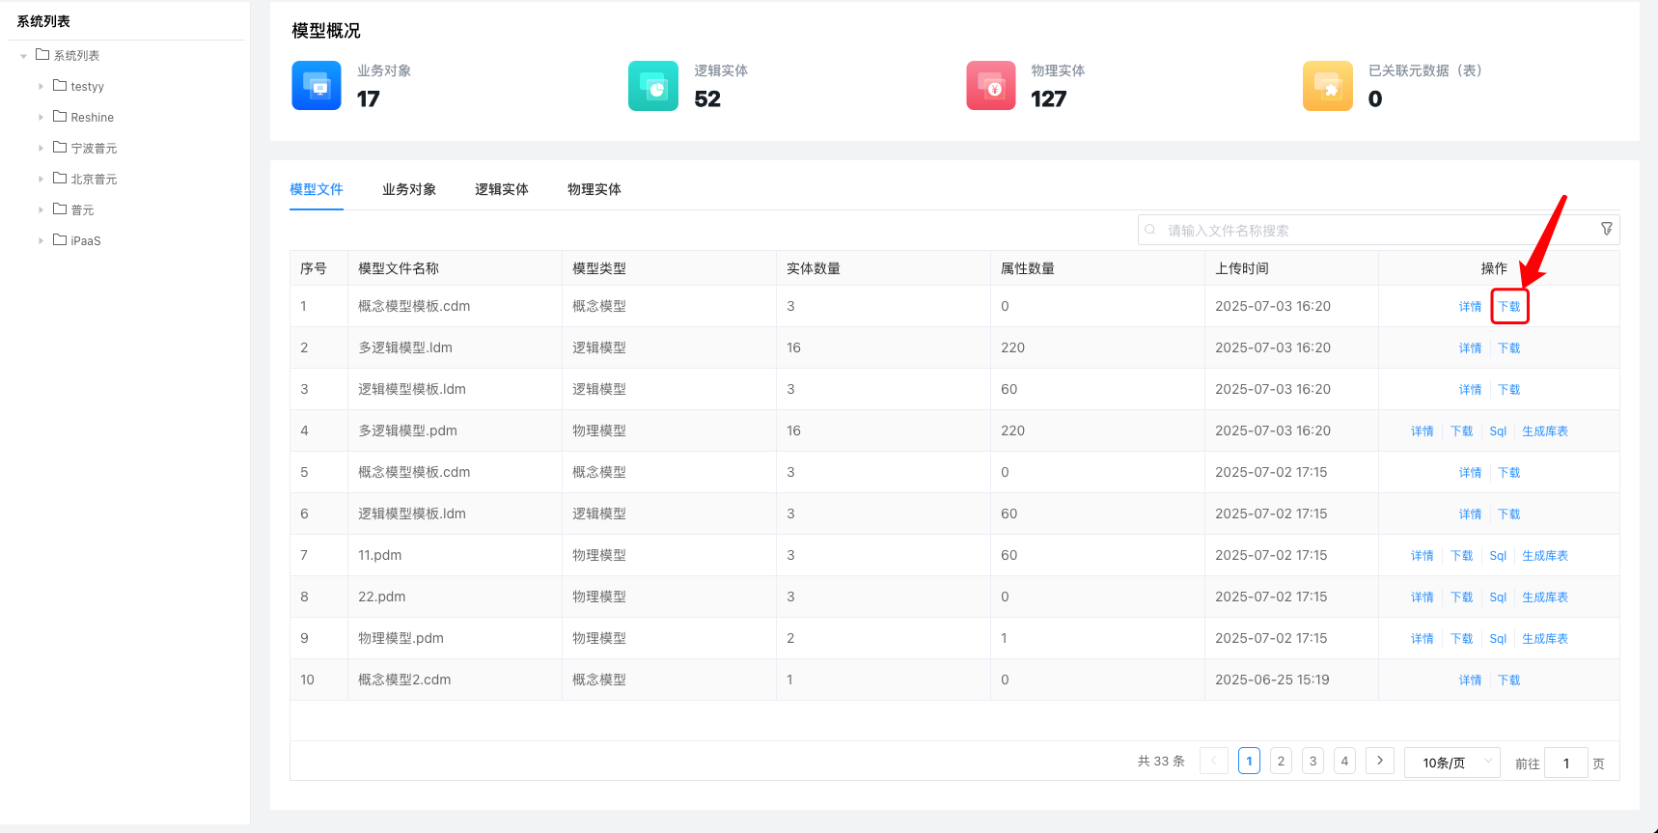Click the search magnifier icon

(x=1150, y=230)
